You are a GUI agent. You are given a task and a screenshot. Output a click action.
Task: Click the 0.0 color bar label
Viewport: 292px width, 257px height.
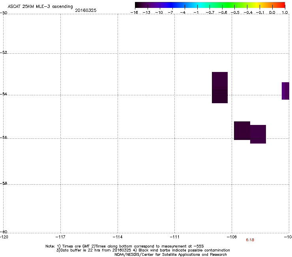coord(272,13)
